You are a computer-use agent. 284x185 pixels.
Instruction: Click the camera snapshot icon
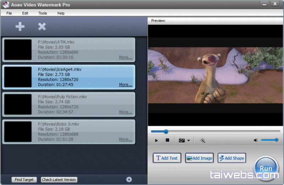pyautogui.click(x=182, y=140)
